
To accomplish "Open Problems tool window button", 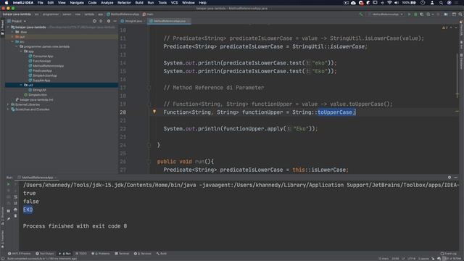I will pos(101,254).
